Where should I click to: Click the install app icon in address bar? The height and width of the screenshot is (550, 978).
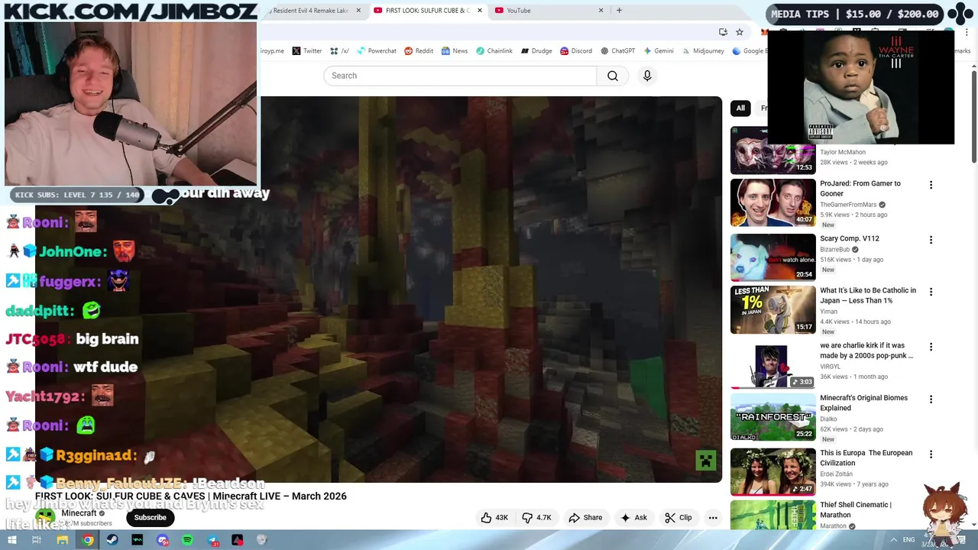[x=723, y=32]
